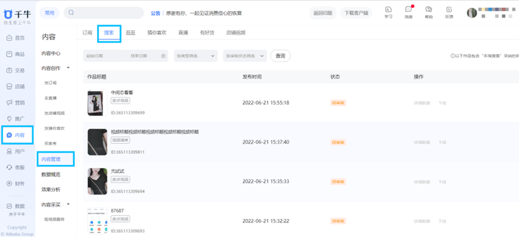
Task: Open 店铺 shop icon in sidebar
Action: coord(9,87)
